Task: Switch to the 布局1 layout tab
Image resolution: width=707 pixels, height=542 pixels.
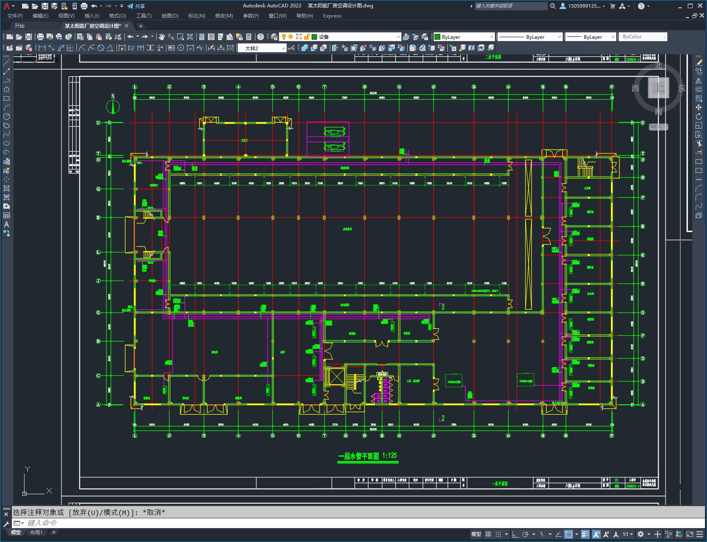Action: (x=36, y=532)
